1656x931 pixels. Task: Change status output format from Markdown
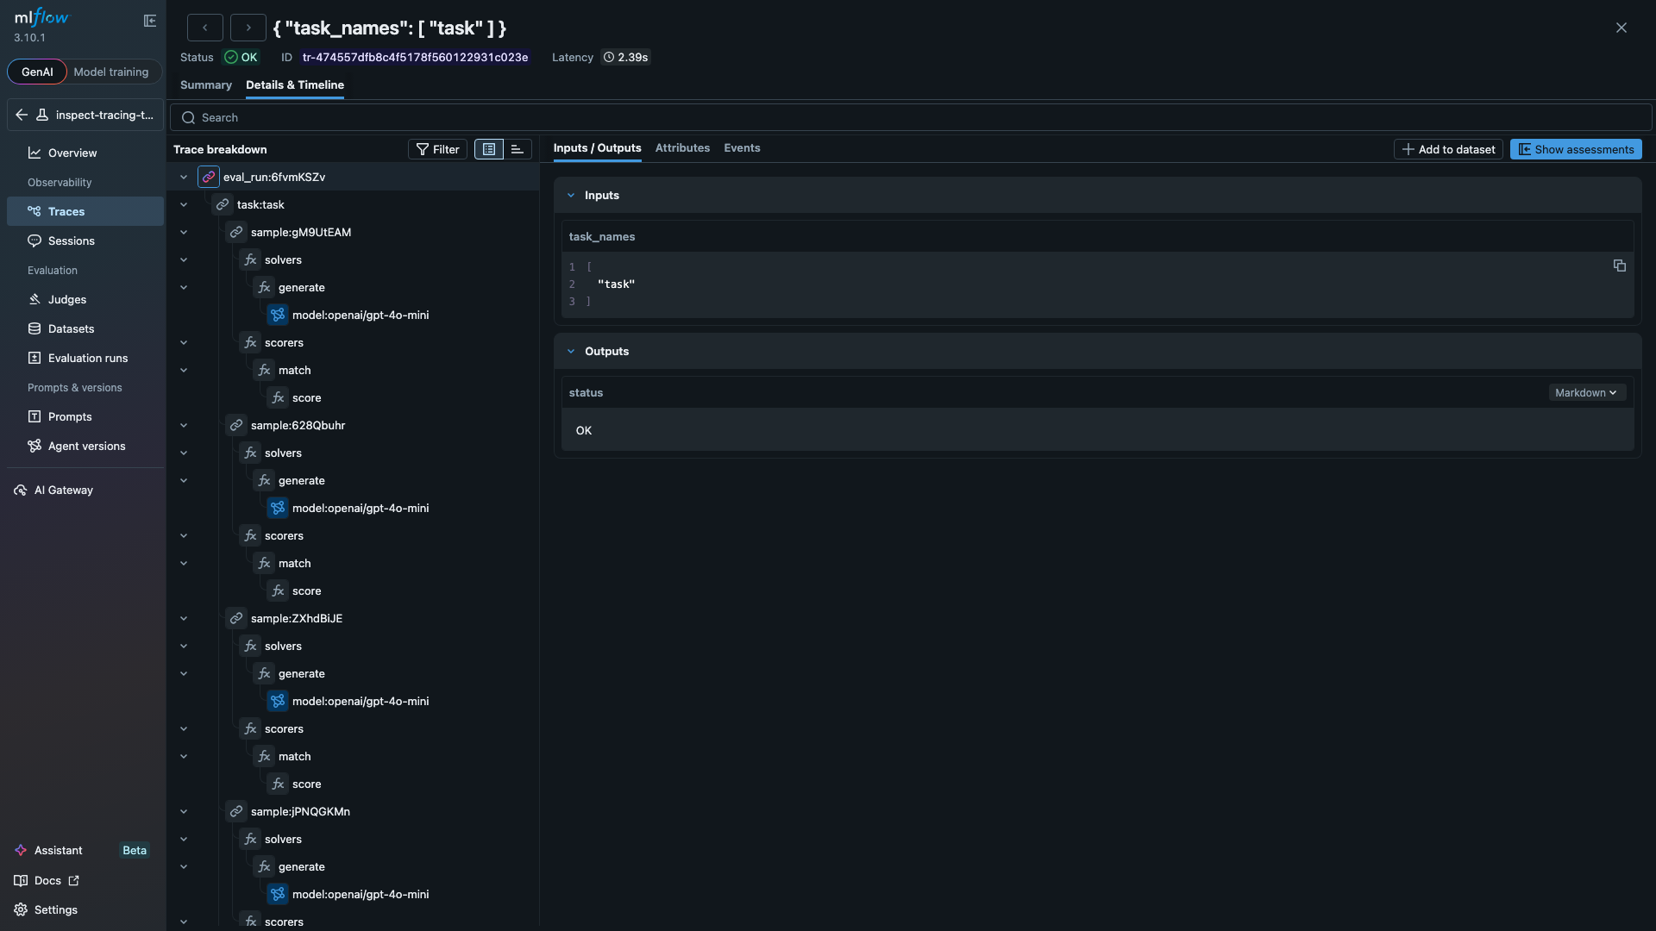tap(1586, 392)
